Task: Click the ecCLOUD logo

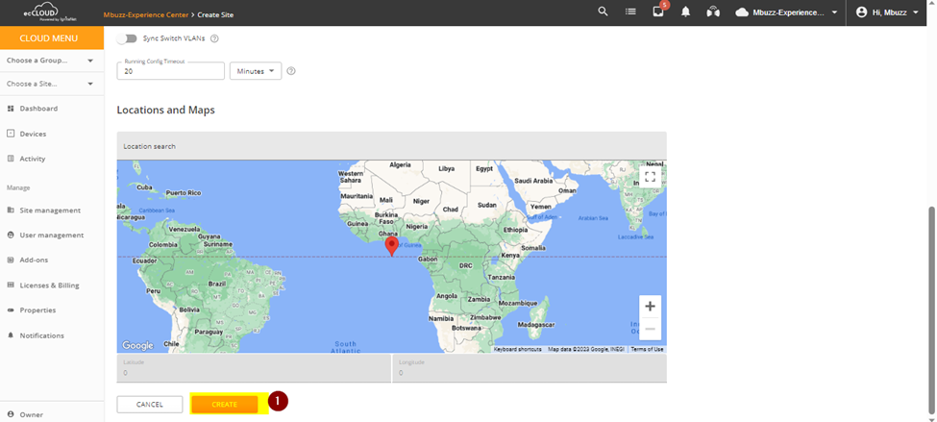Action: click(x=51, y=12)
